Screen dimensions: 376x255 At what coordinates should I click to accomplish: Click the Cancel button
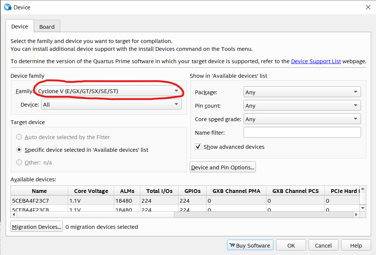tap(323, 245)
